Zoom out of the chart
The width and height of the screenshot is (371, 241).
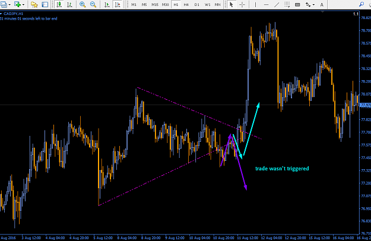tap(93, 5)
